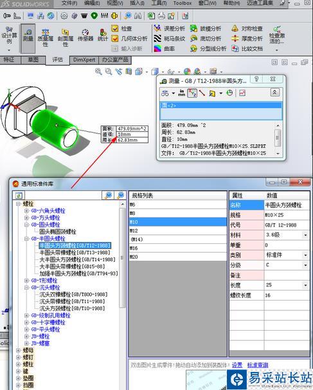Viewport: 313px width, 390px height.
Task: Select 半圆头带榫螺栓[GB/T13-1988] tree item
Action: coord(75,252)
